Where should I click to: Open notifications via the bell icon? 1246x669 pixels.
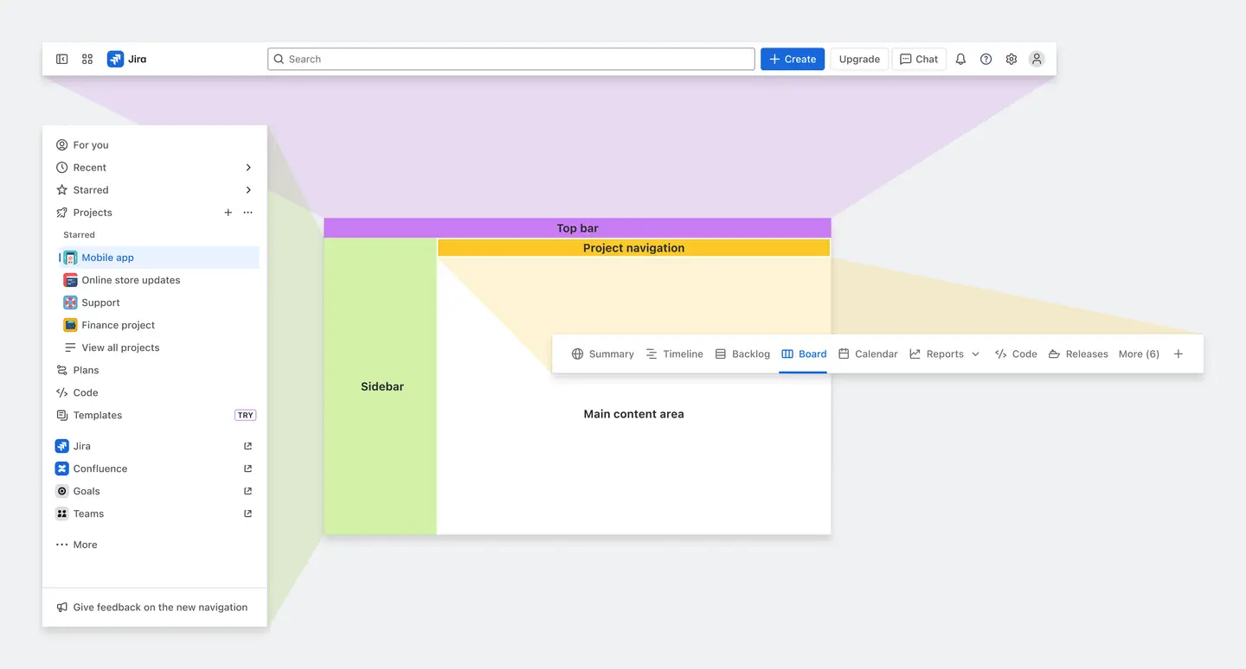point(960,59)
